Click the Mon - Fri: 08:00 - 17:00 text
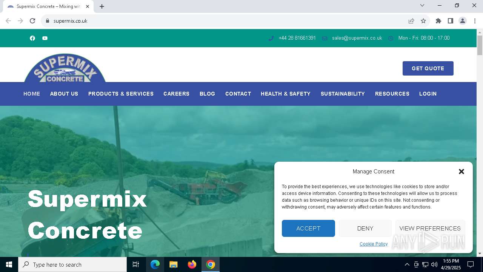Viewport: 483px width, 272px height. tap(424, 38)
